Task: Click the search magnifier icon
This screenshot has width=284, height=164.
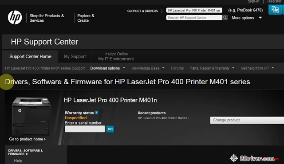Action: tap(225, 18)
